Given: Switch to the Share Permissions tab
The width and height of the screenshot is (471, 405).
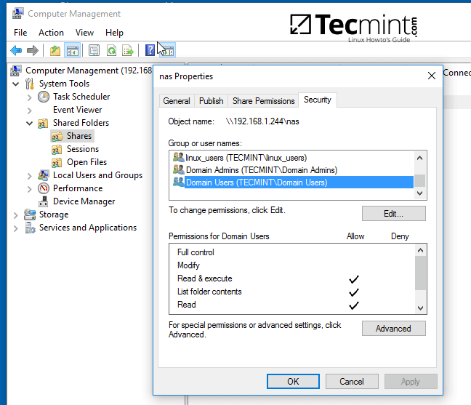Looking at the screenshot, I should (263, 101).
